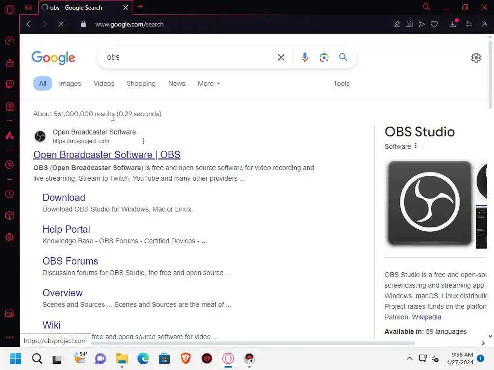This screenshot has height=370, width=494.
Task: Take a snapshot with camera icon
Action: pos(409,24)
